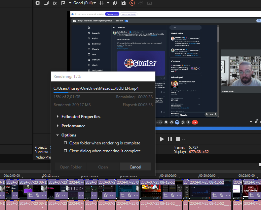Expand the Performance section
Image resolution: width=261 pixels, height=210 pixels.
coord(57,126)
